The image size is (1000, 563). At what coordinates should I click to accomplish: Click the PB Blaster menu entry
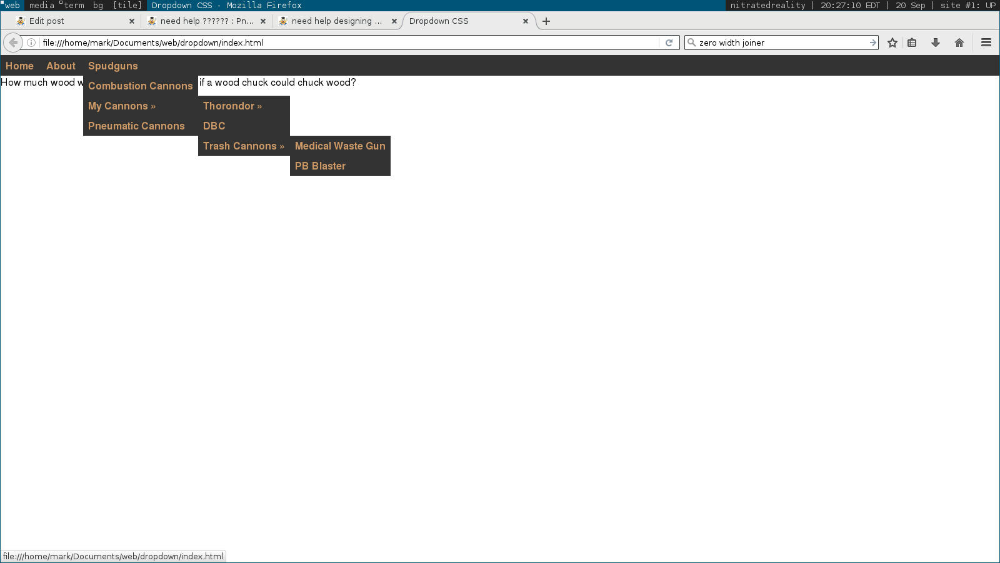[320, 166]
